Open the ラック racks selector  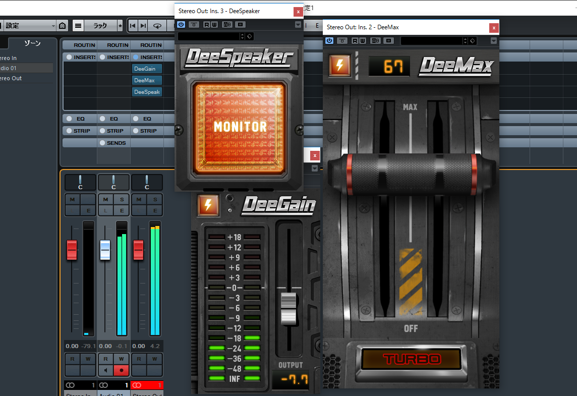click(x=100, y=25)
